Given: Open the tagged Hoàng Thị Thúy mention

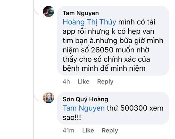Looking at the screenshot, I should [89, 22].
